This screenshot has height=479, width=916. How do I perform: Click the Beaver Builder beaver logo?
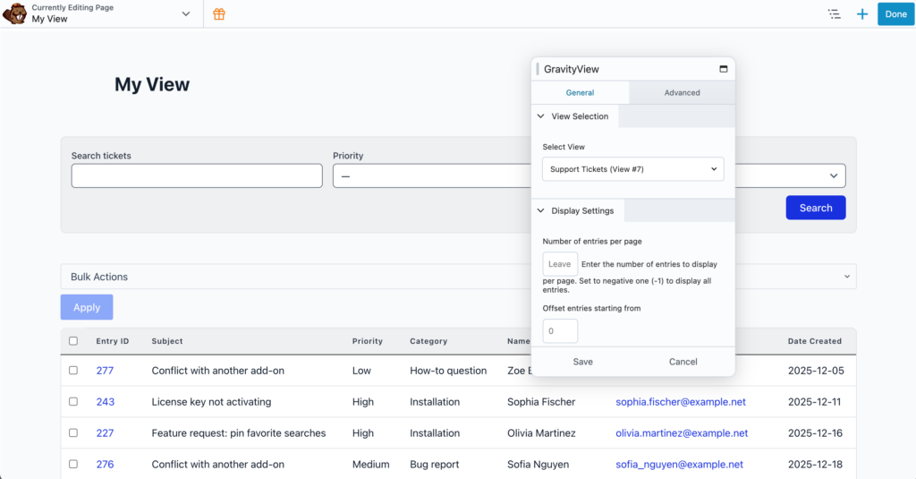14,13
